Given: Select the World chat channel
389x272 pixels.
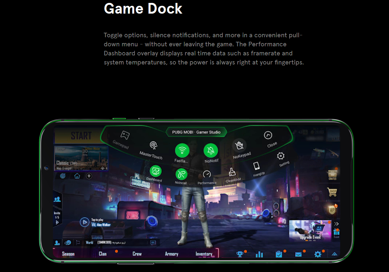Looking at the screenshot, I should coord(89,242).
